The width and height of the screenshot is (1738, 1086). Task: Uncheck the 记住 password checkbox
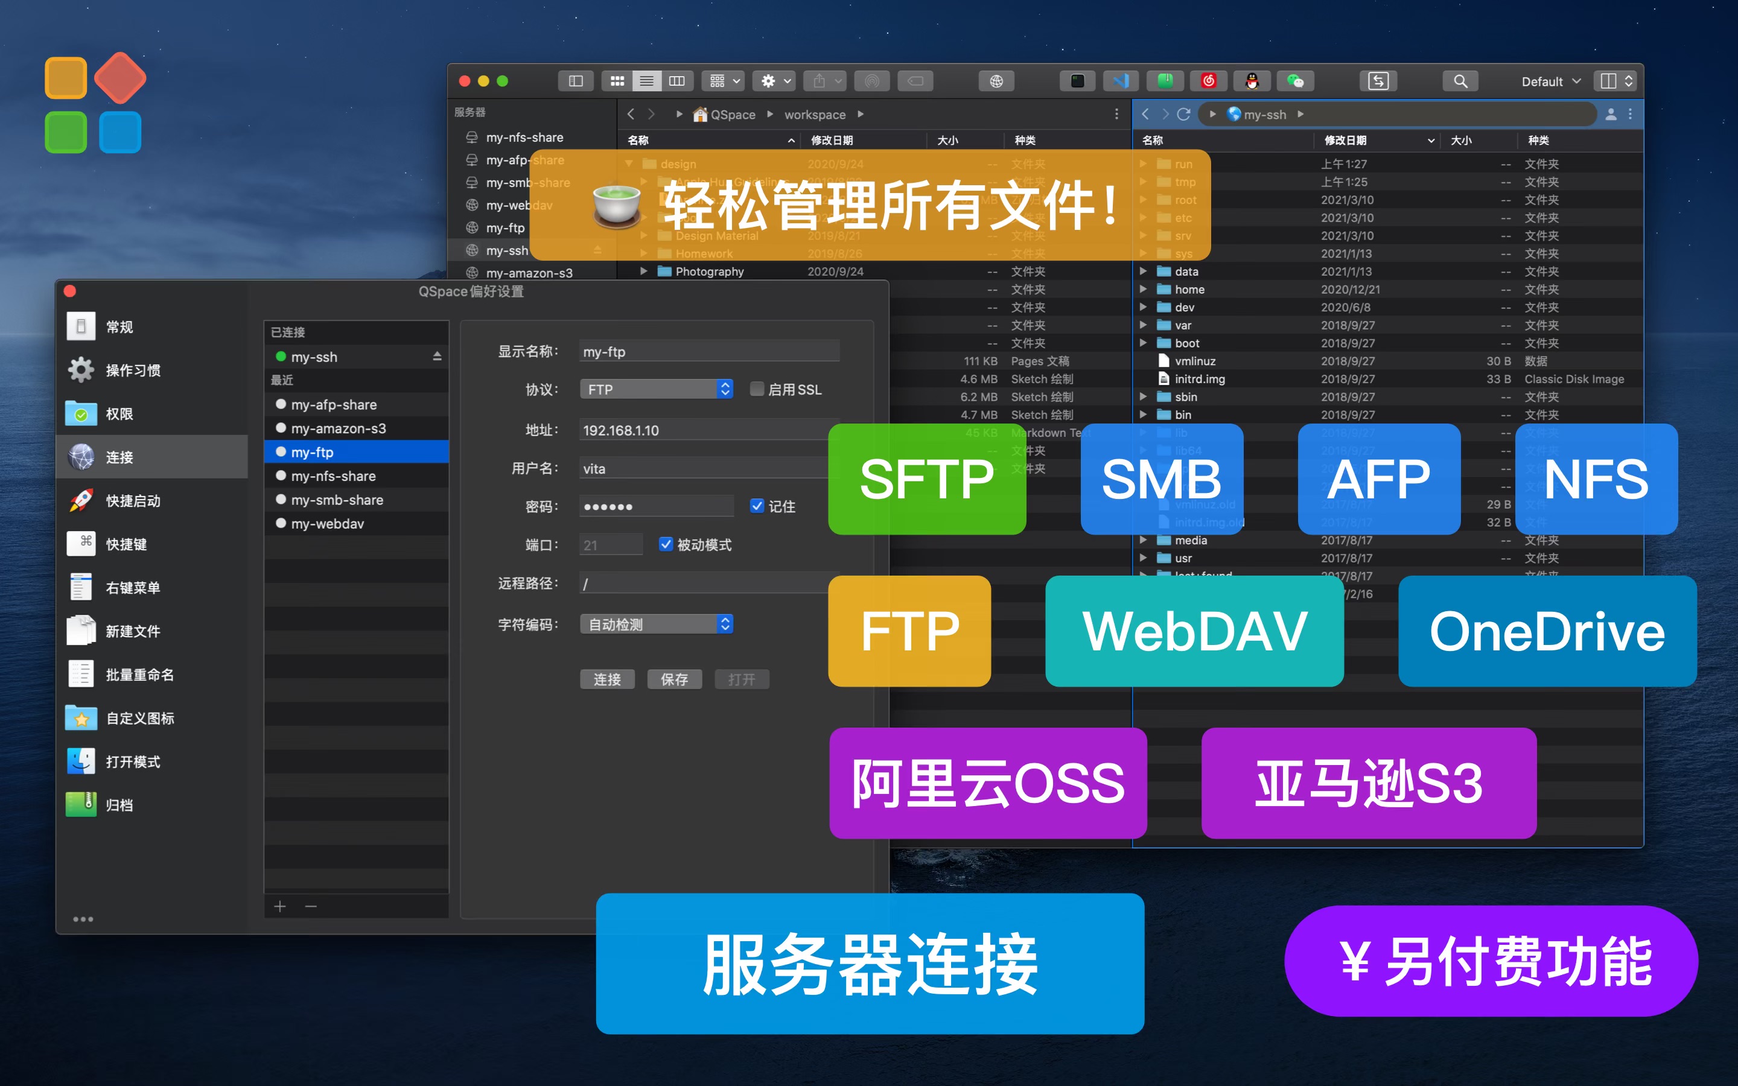pos(756,506)
